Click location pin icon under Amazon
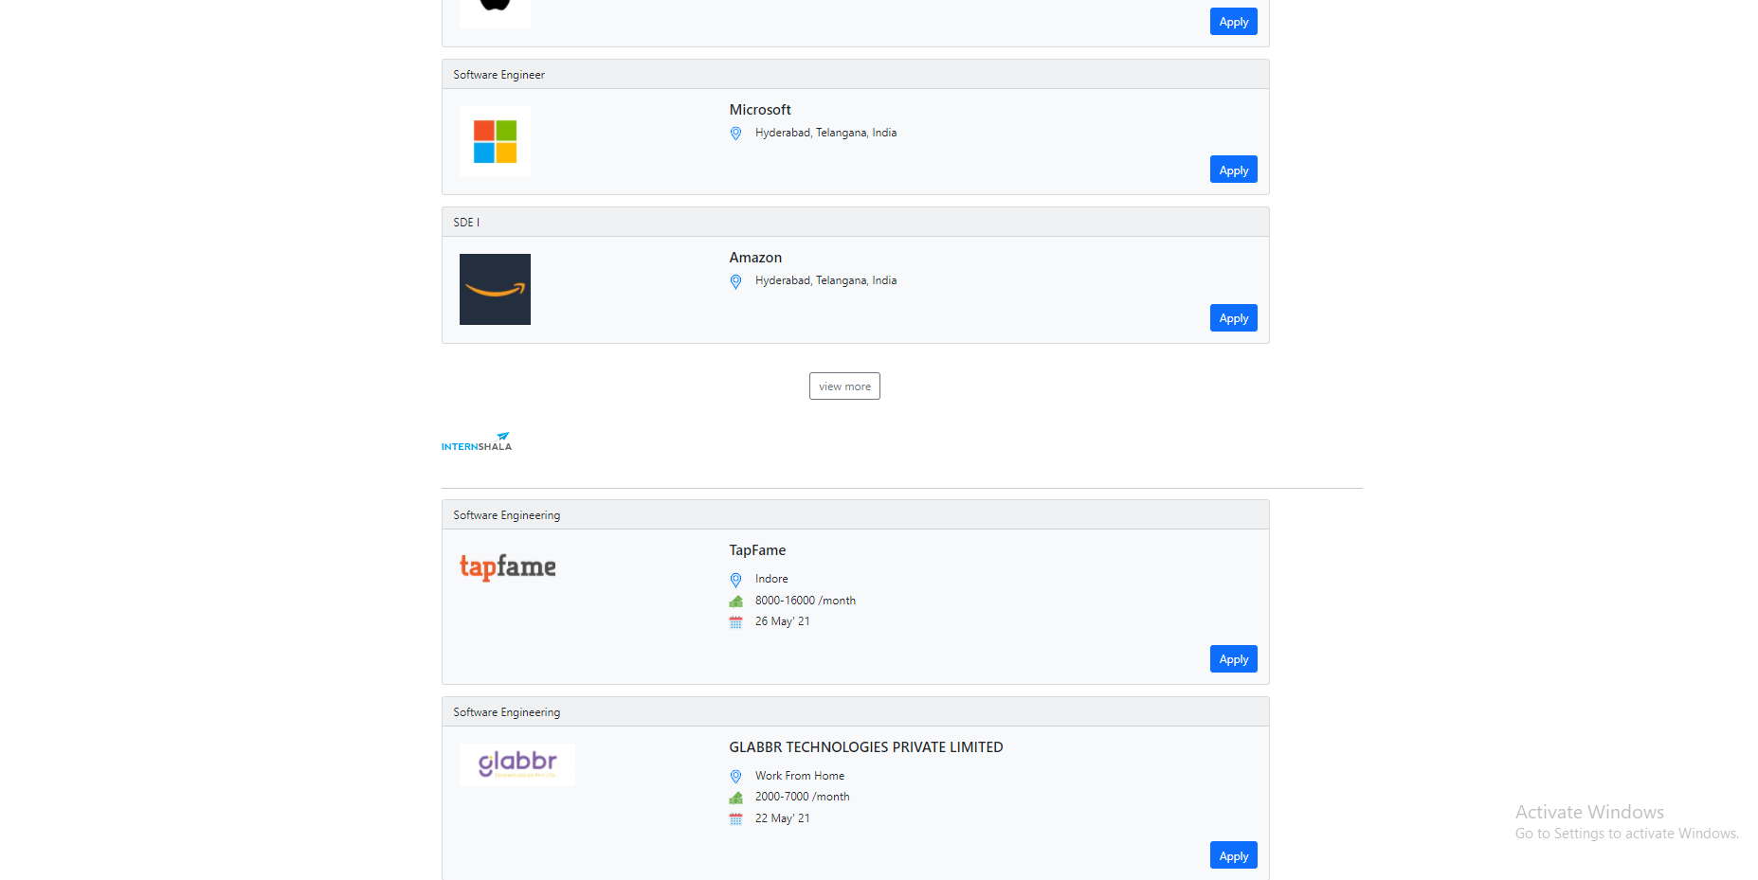 pyautogui.click(x=735, y=281)
